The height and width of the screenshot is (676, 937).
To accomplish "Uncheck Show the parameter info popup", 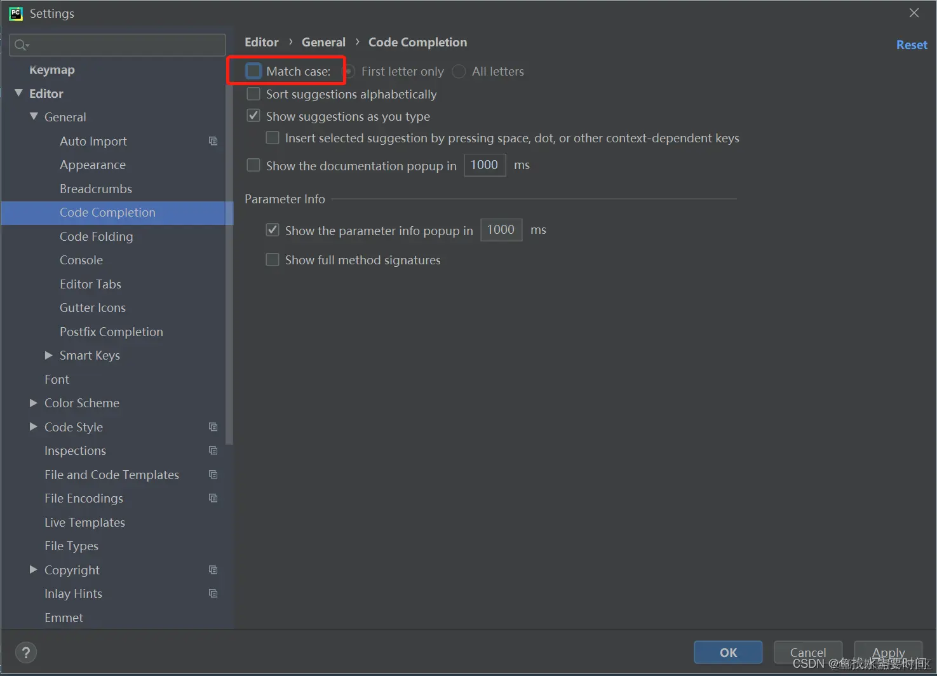I will [x=273, y=230].
